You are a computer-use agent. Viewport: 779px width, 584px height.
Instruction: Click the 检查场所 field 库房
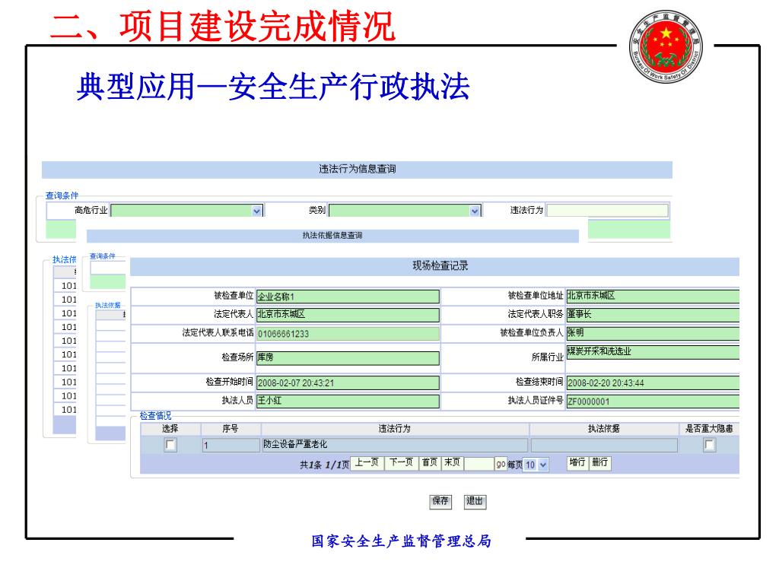[348, 358]
